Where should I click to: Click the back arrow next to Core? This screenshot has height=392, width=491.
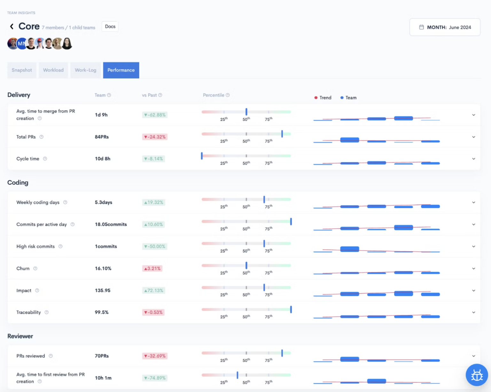pos(11,26)
